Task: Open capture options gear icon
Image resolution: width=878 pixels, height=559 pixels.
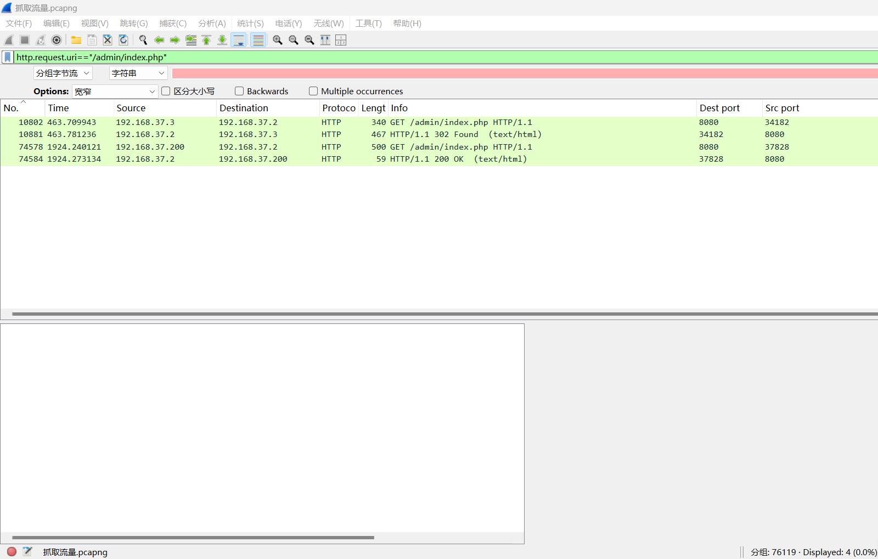Action: 57,40
